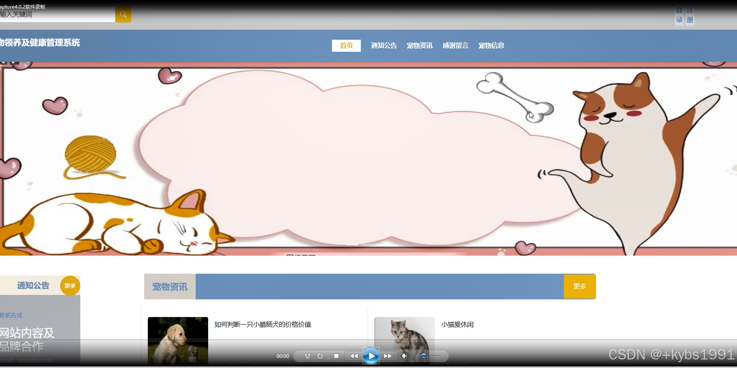Click the 网站内容及品牌合作 sidebar text
Image resolution: width=737 pixels, height=368 pixels.
tap(27, 340)
